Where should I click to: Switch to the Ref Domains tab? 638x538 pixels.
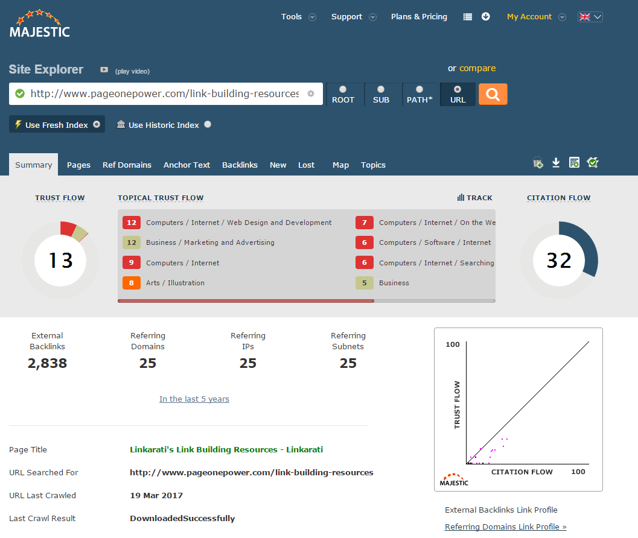[x=127, y=165]
